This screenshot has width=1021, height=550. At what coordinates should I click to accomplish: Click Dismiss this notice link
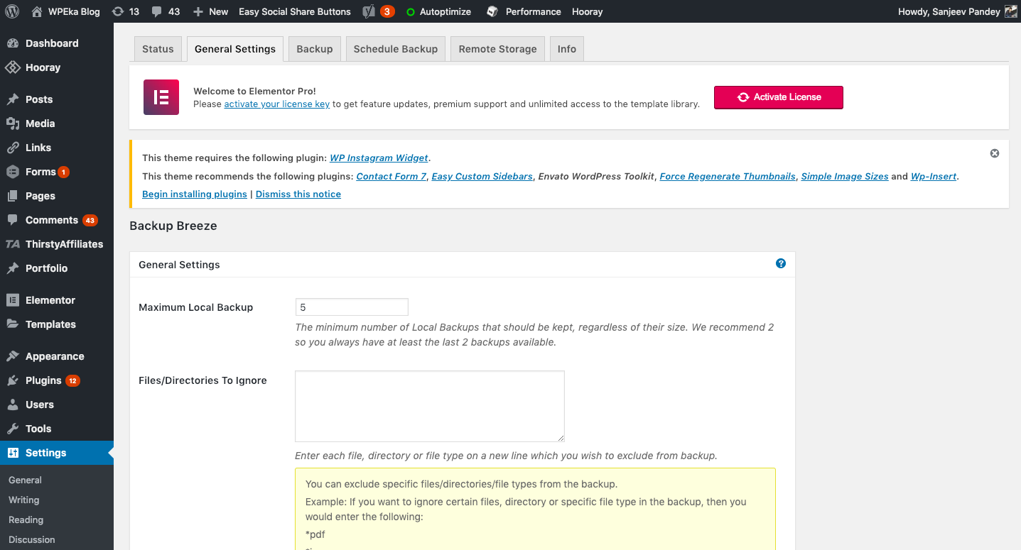pyautogui.click(x=298, y=194)
